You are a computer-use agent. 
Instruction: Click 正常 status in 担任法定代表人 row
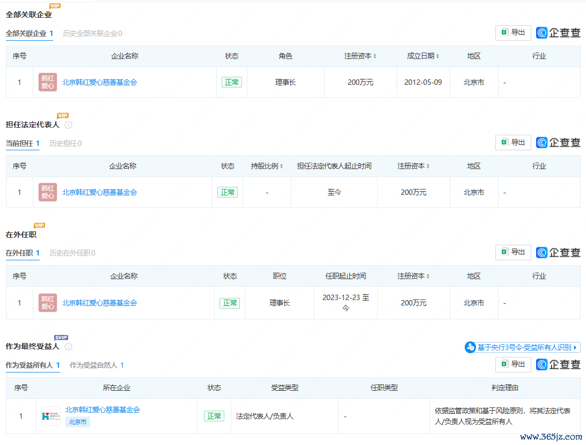click(228, 192)
